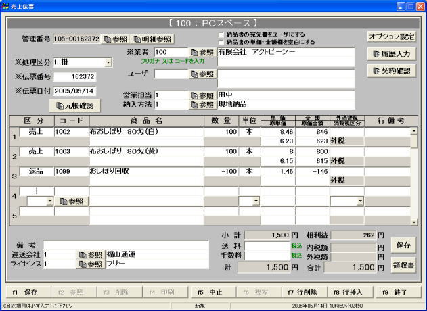Click 参照 button for 業者 field
The height and width of the screenshot is (311, 427).
202,52
